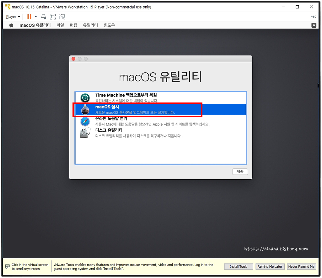
Task: Open the Apple menu
Action: click(x=11, y=25)
